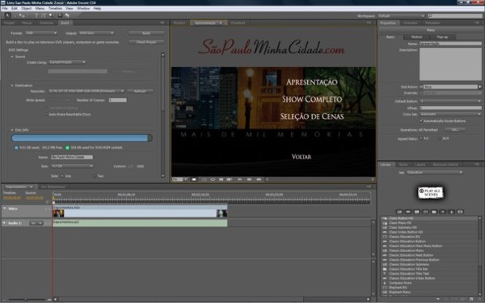Switch to the Layers tab

pos(420,165)
